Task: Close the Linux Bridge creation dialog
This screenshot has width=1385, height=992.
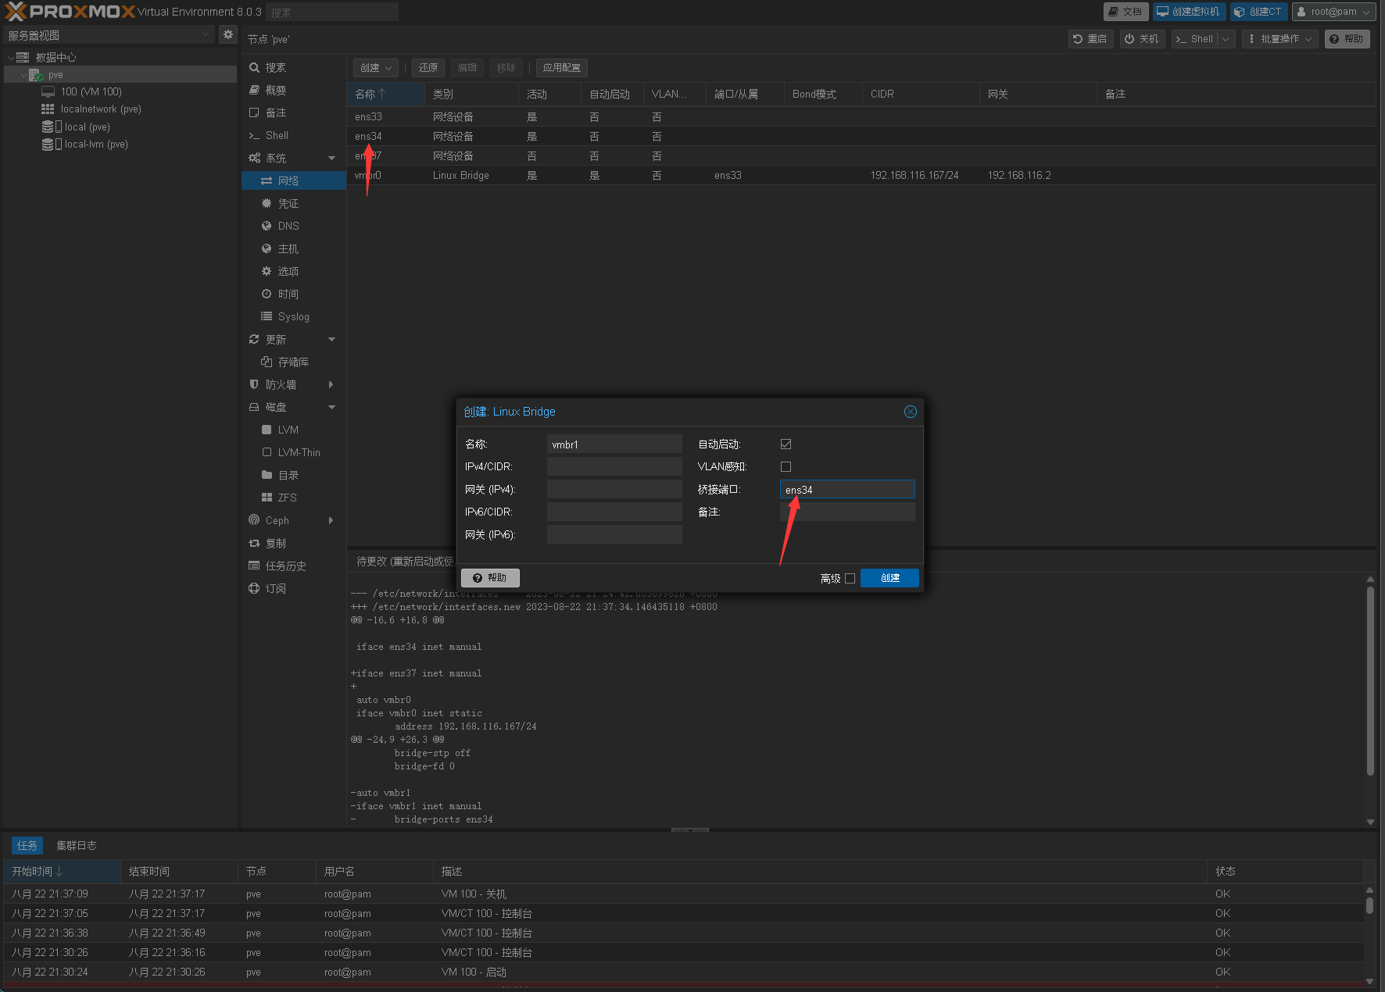Action: click(x=910, y=412)
